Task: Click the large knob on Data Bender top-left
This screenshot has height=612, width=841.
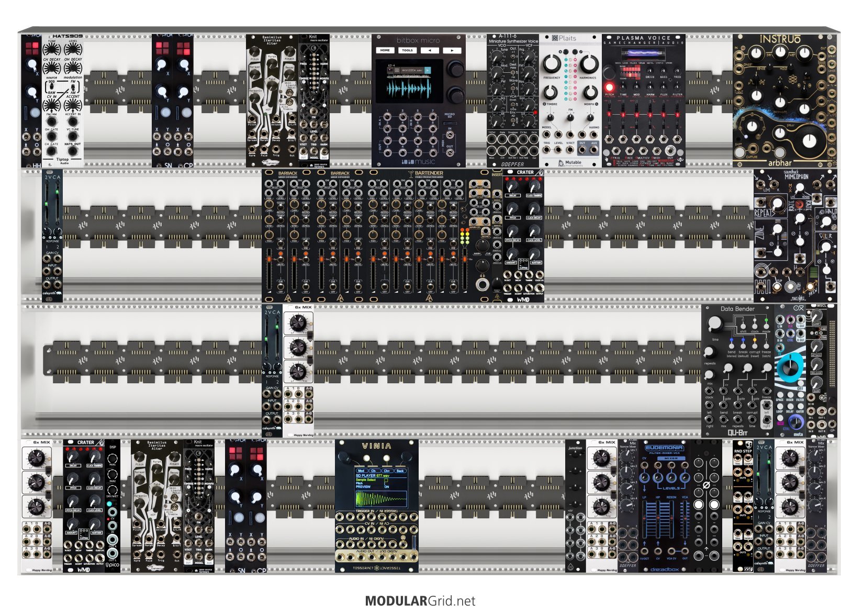Action: 714,325
